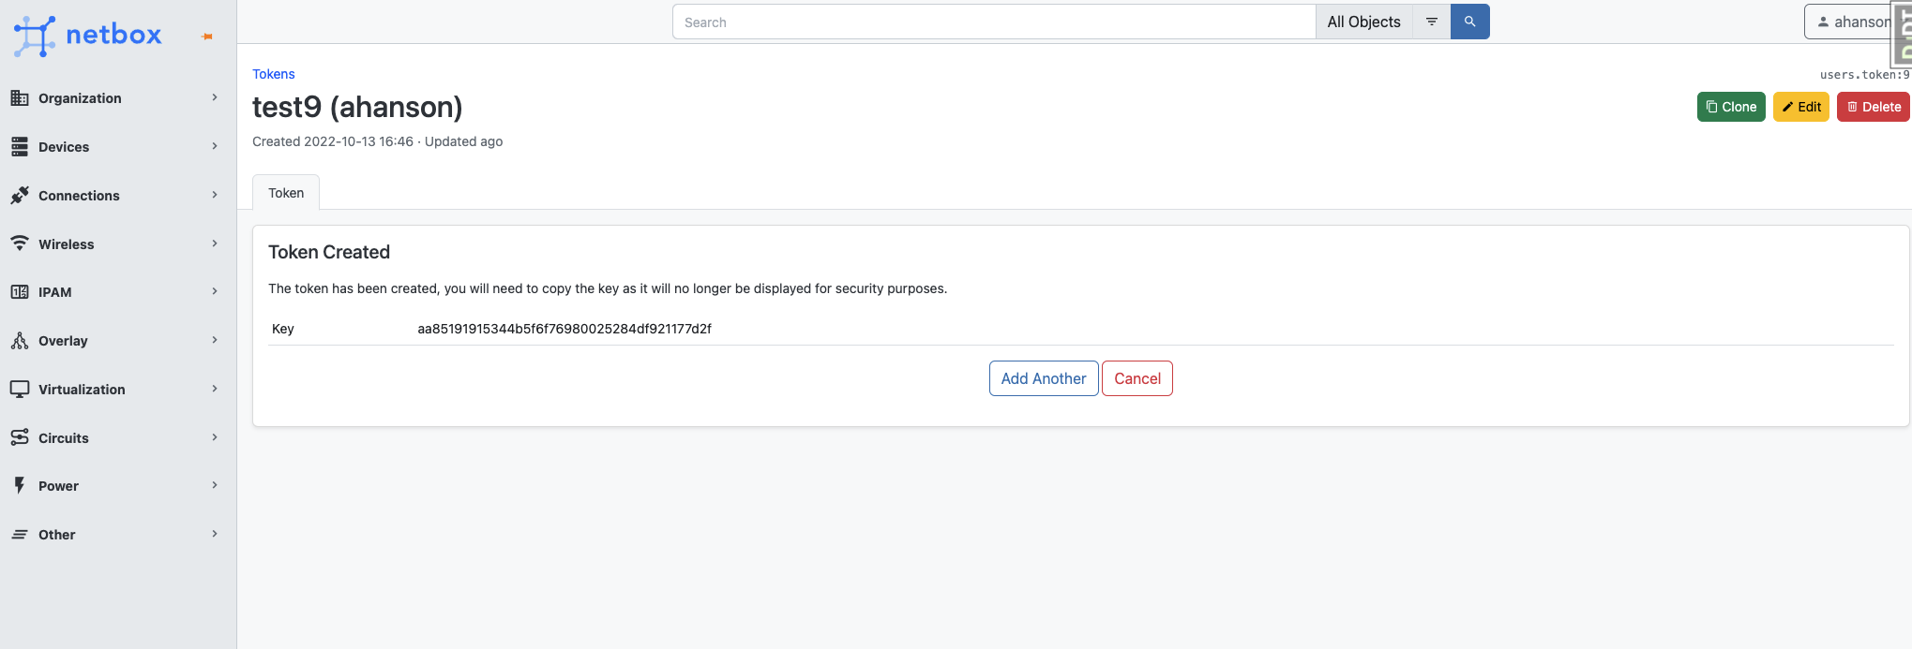The height and width of the screenshot is (649, 1912).
Task: Click the Wireless wifi icon
Action: (x=20, y=243)
